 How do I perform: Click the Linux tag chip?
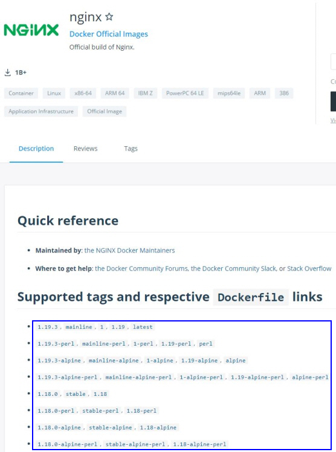point(54,93)
